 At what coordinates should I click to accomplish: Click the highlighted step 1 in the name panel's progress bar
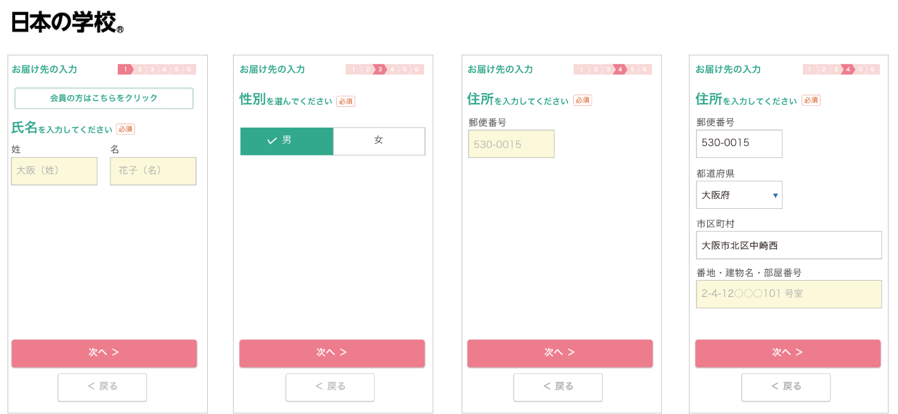[125, 69]
